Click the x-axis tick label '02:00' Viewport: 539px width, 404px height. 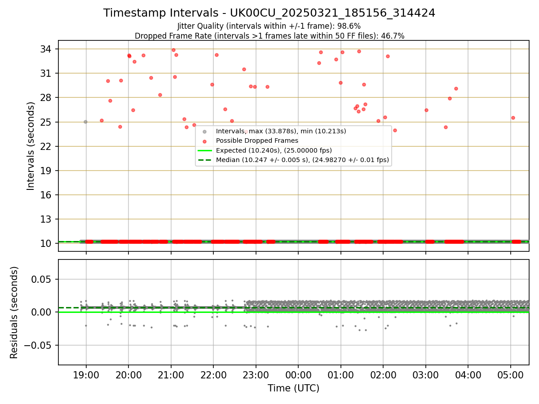click(x=383, y=375)
